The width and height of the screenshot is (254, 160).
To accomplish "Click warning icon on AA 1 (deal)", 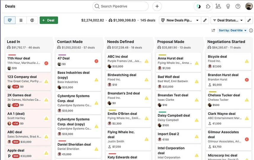I will pyautogui.click(x=46, y=118).
